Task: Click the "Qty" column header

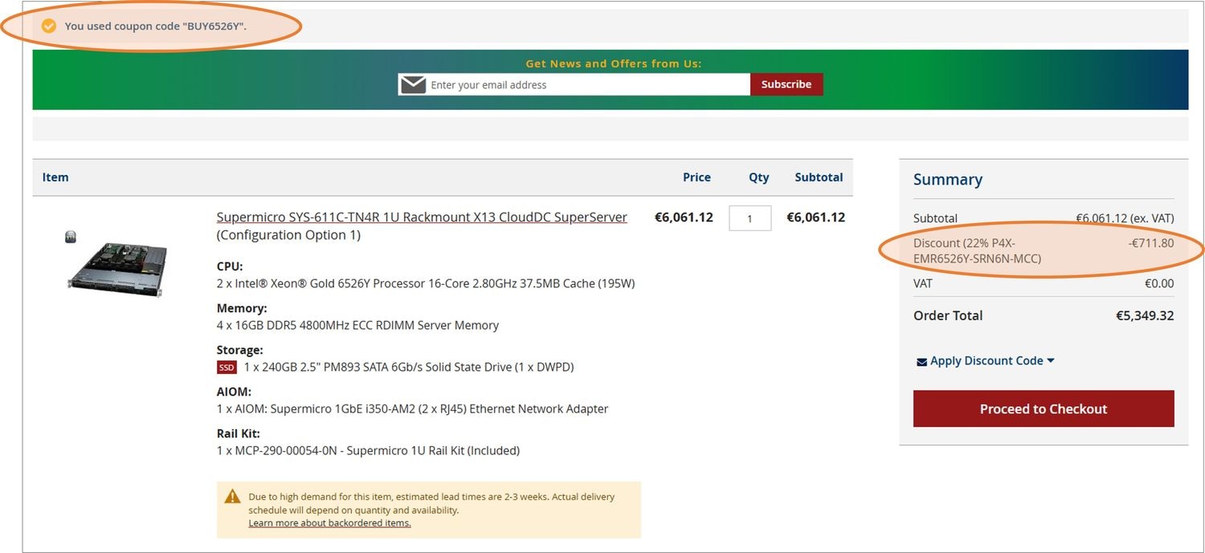Action: point(759,177)
